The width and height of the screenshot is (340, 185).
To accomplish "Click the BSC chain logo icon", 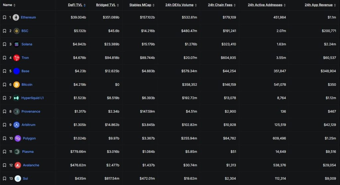I will (x=17, y=31).
